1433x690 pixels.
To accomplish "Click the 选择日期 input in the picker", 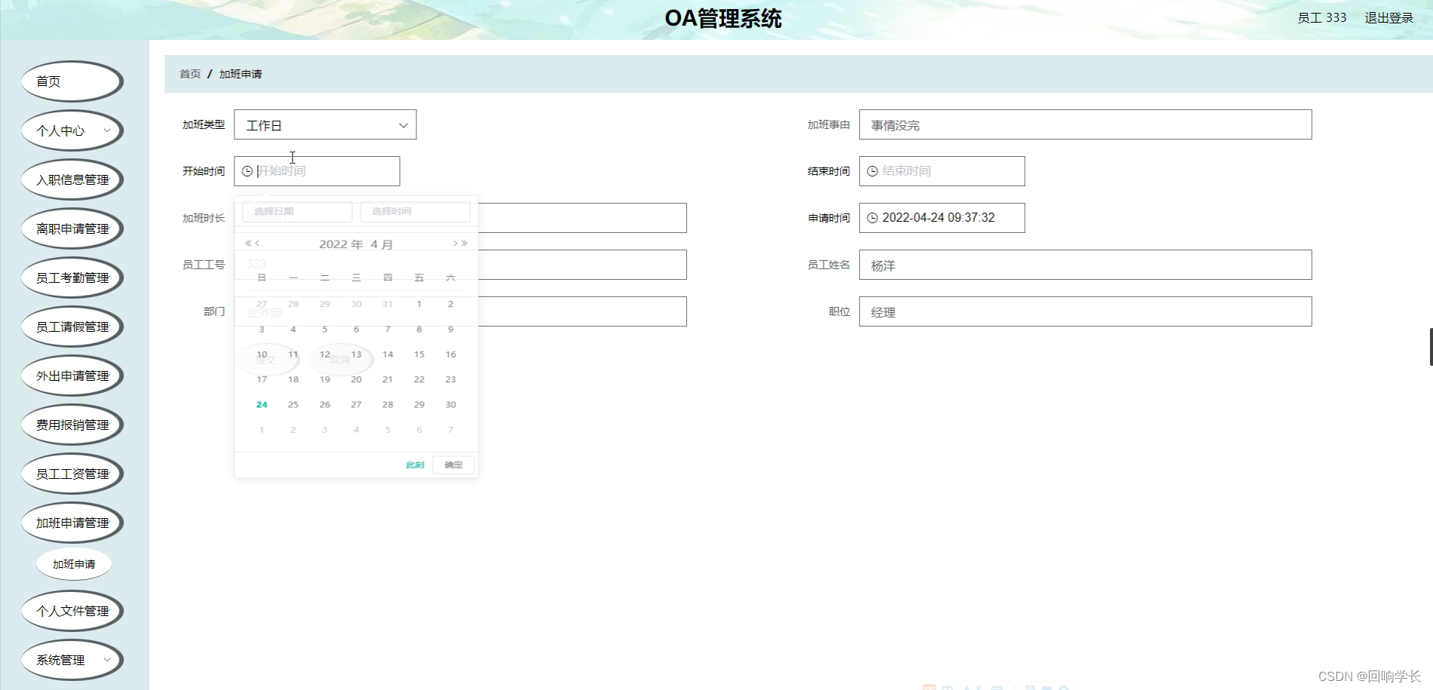I will (x=296, y=212).
